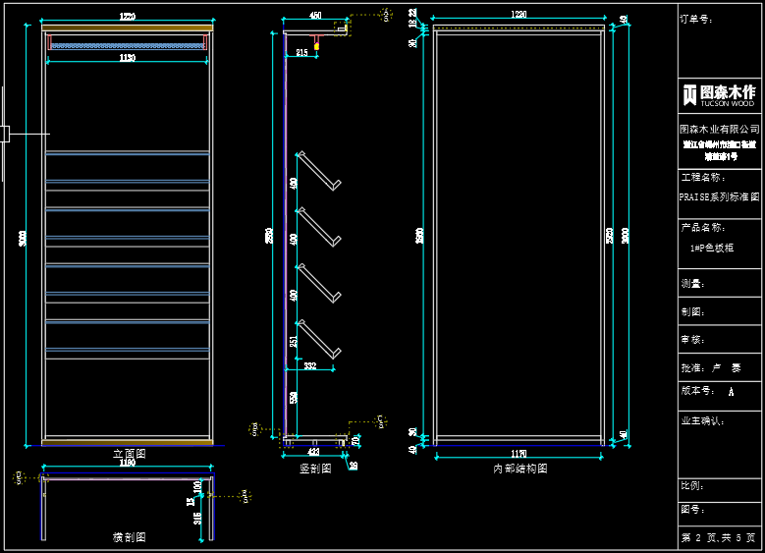Image resolution: width=765 pixels, height=553 pixels.
Task: Click the 1180 dimension in the cross-section view
Action: (x=128, y=464)
